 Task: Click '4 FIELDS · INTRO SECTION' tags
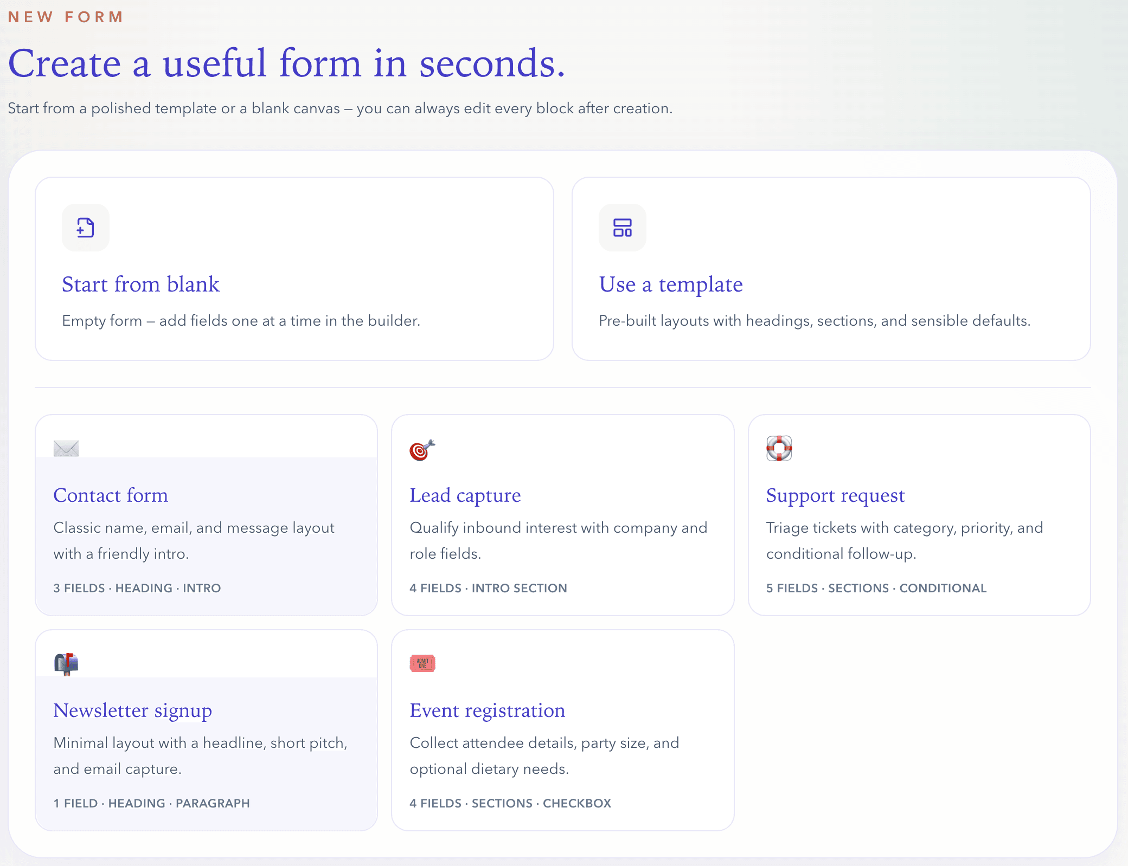click(488, 588)
